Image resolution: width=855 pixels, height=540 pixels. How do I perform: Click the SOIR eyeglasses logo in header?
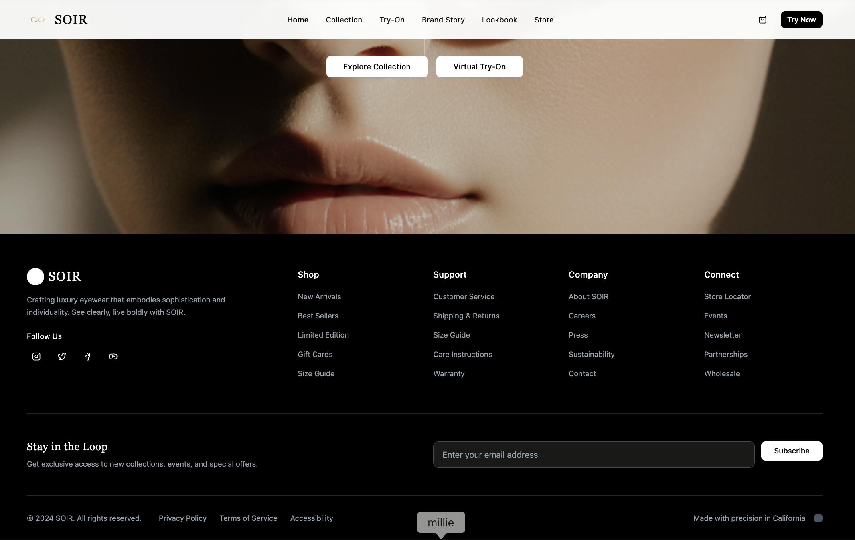38,20
